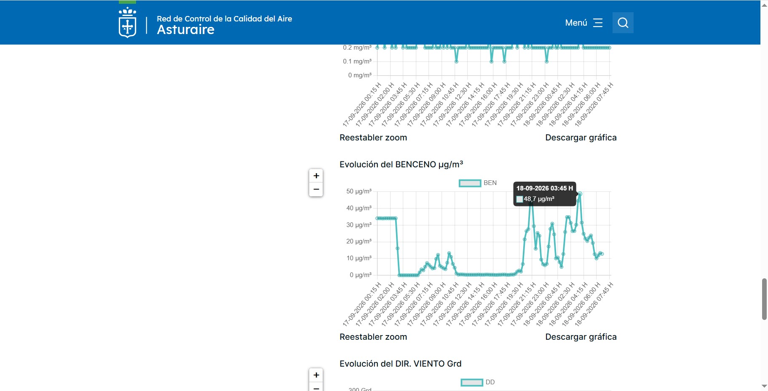
Task: Zoom out on the BENCENO chart
Action: pyautogui.click(x=316, y=190)
